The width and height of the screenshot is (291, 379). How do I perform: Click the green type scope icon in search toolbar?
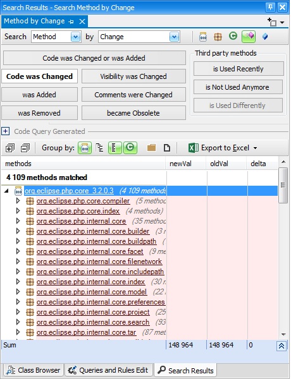point(233,36)
